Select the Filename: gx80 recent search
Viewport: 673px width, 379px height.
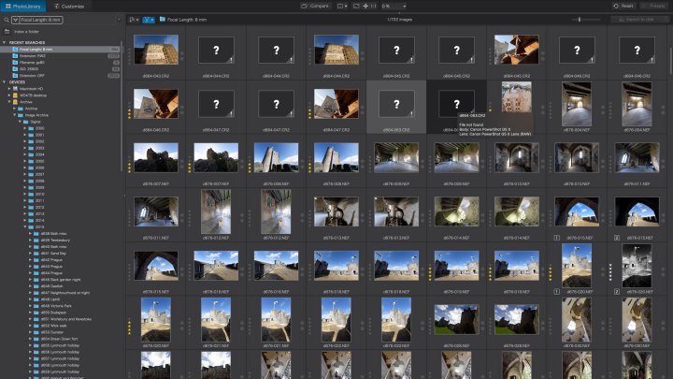click(60, 63)
